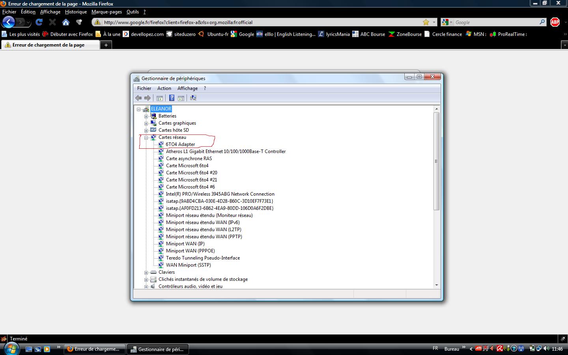The image size is (568, 355).
Task: Collapse the ELEANOR root node
Action: pyautogui.click(x=139, y=109)
